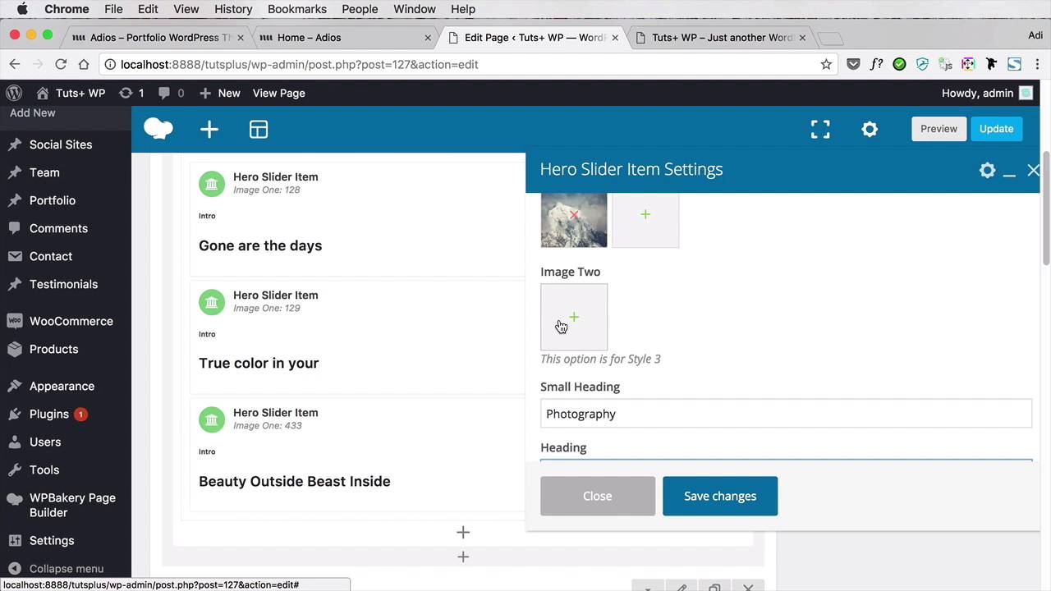Viewport: 1051px width, 591px height.
Task: Visit the Tuts+ WP site link
Action: point(71,93)
